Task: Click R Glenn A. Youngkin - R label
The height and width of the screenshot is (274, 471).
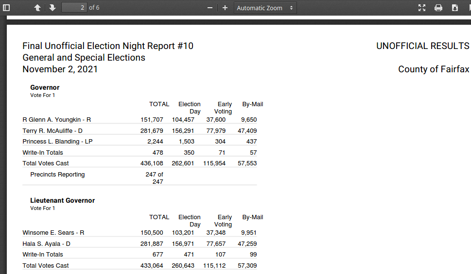Action: (56, 120)
